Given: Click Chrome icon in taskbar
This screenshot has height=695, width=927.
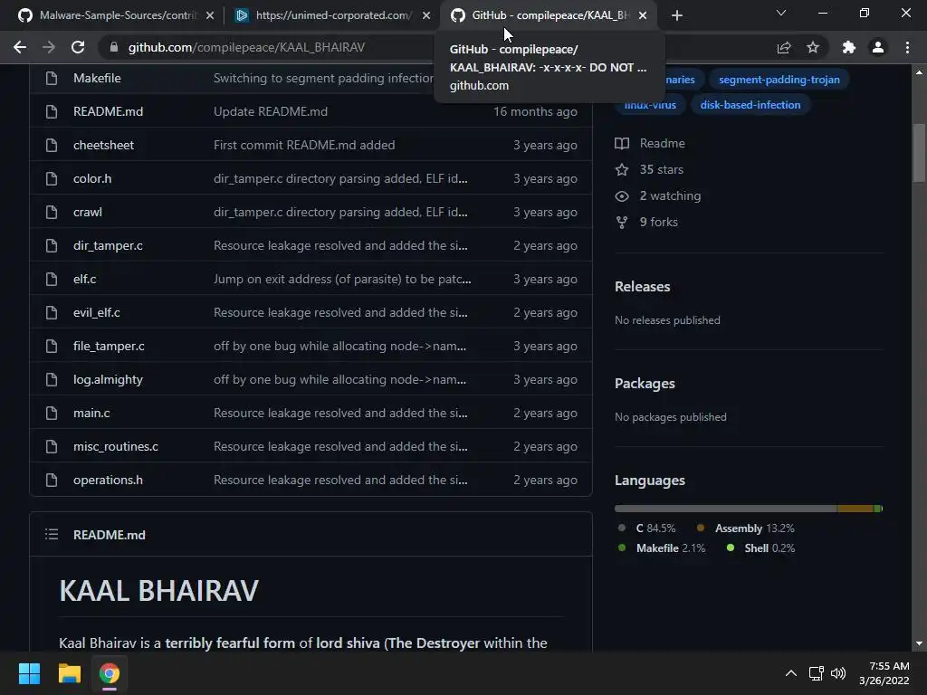Looking at the screenshot, I should pos(110,673).
